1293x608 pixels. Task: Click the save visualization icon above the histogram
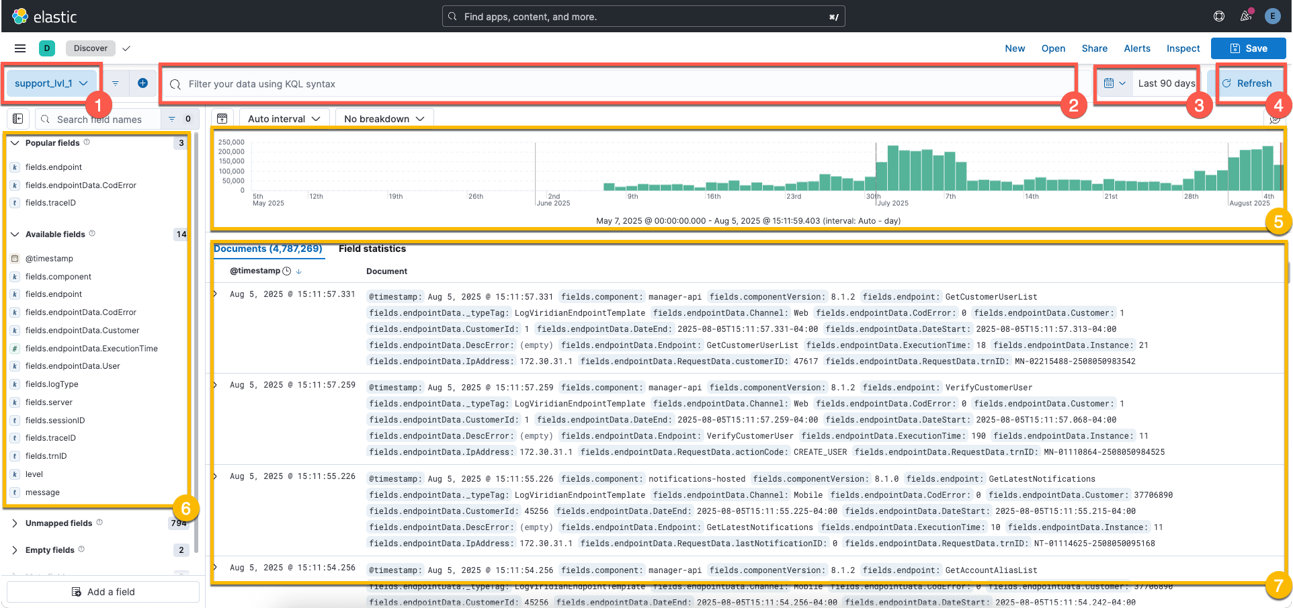222,118
